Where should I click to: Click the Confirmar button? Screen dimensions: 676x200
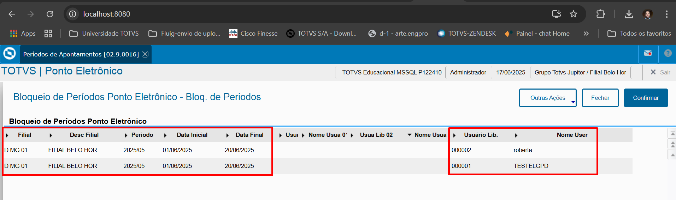646,98
